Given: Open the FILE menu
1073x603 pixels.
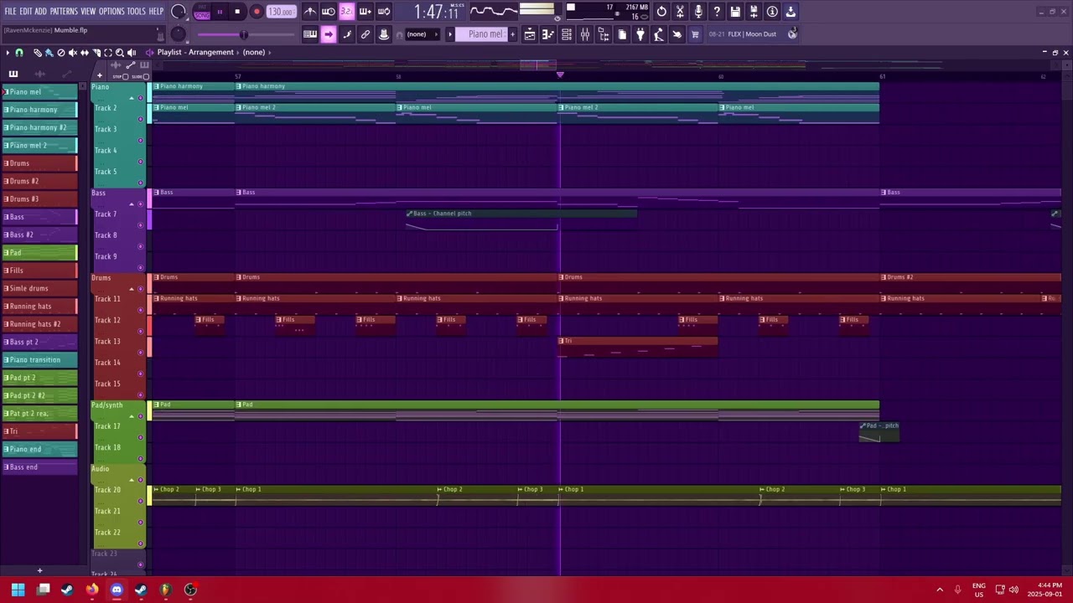Looking at the screenshot, I should (10, 12).
